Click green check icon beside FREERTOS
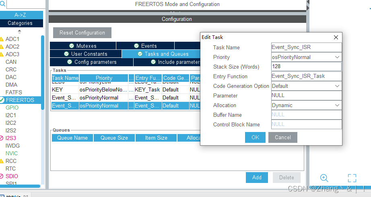The image size is (371, 197). coord(2,100)
